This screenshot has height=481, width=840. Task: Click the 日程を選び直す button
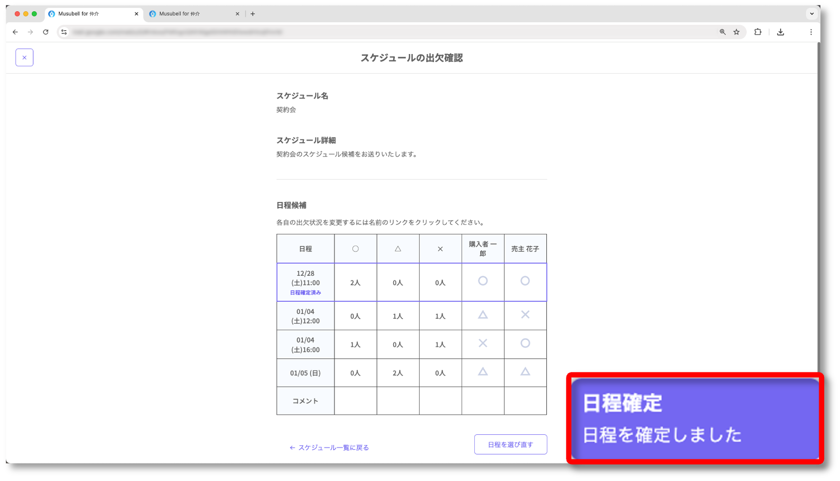(510, 444)
